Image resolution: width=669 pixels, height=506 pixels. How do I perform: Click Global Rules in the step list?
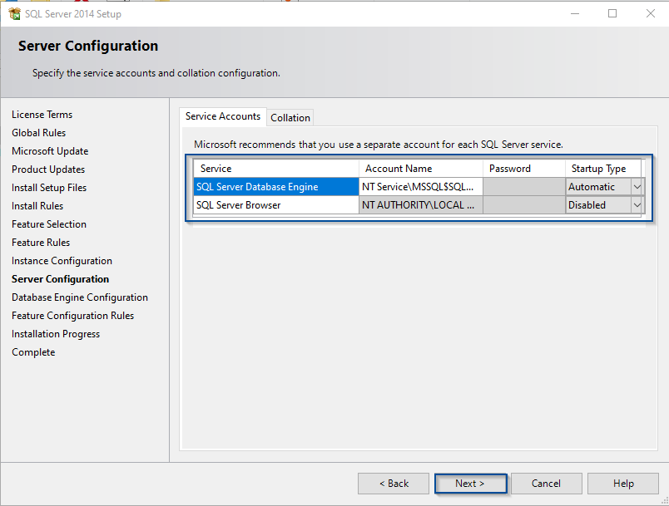[38, 133]
